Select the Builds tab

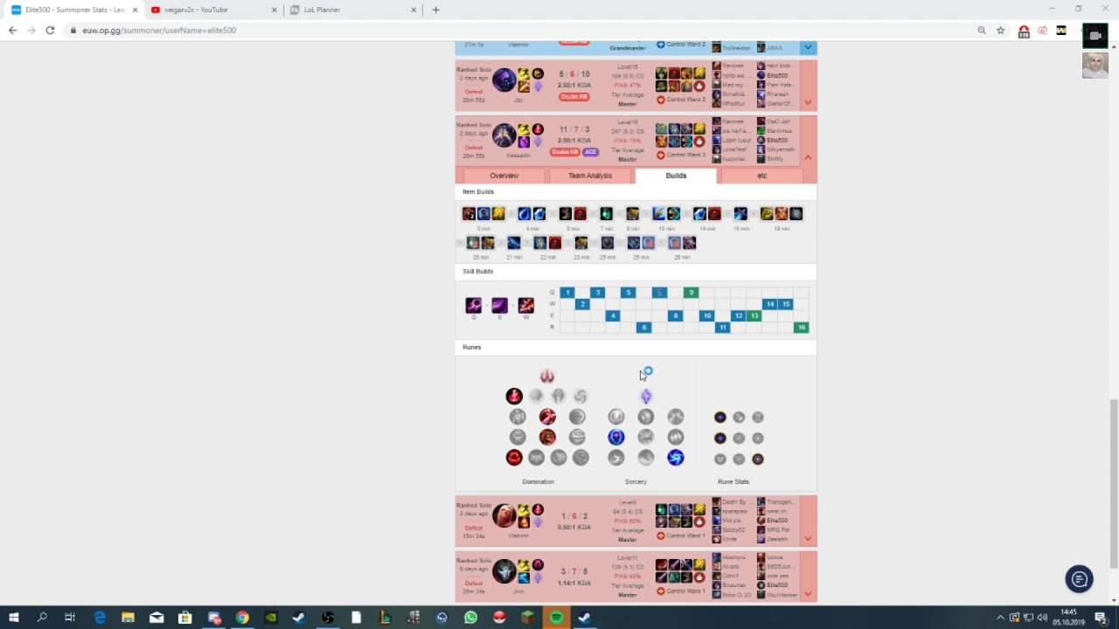(676, 176)
